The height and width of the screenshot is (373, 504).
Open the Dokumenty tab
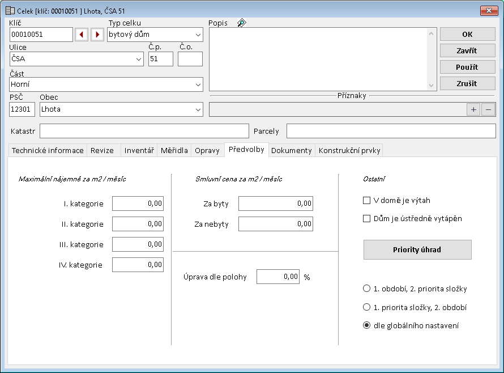click(x=291, y=150)
